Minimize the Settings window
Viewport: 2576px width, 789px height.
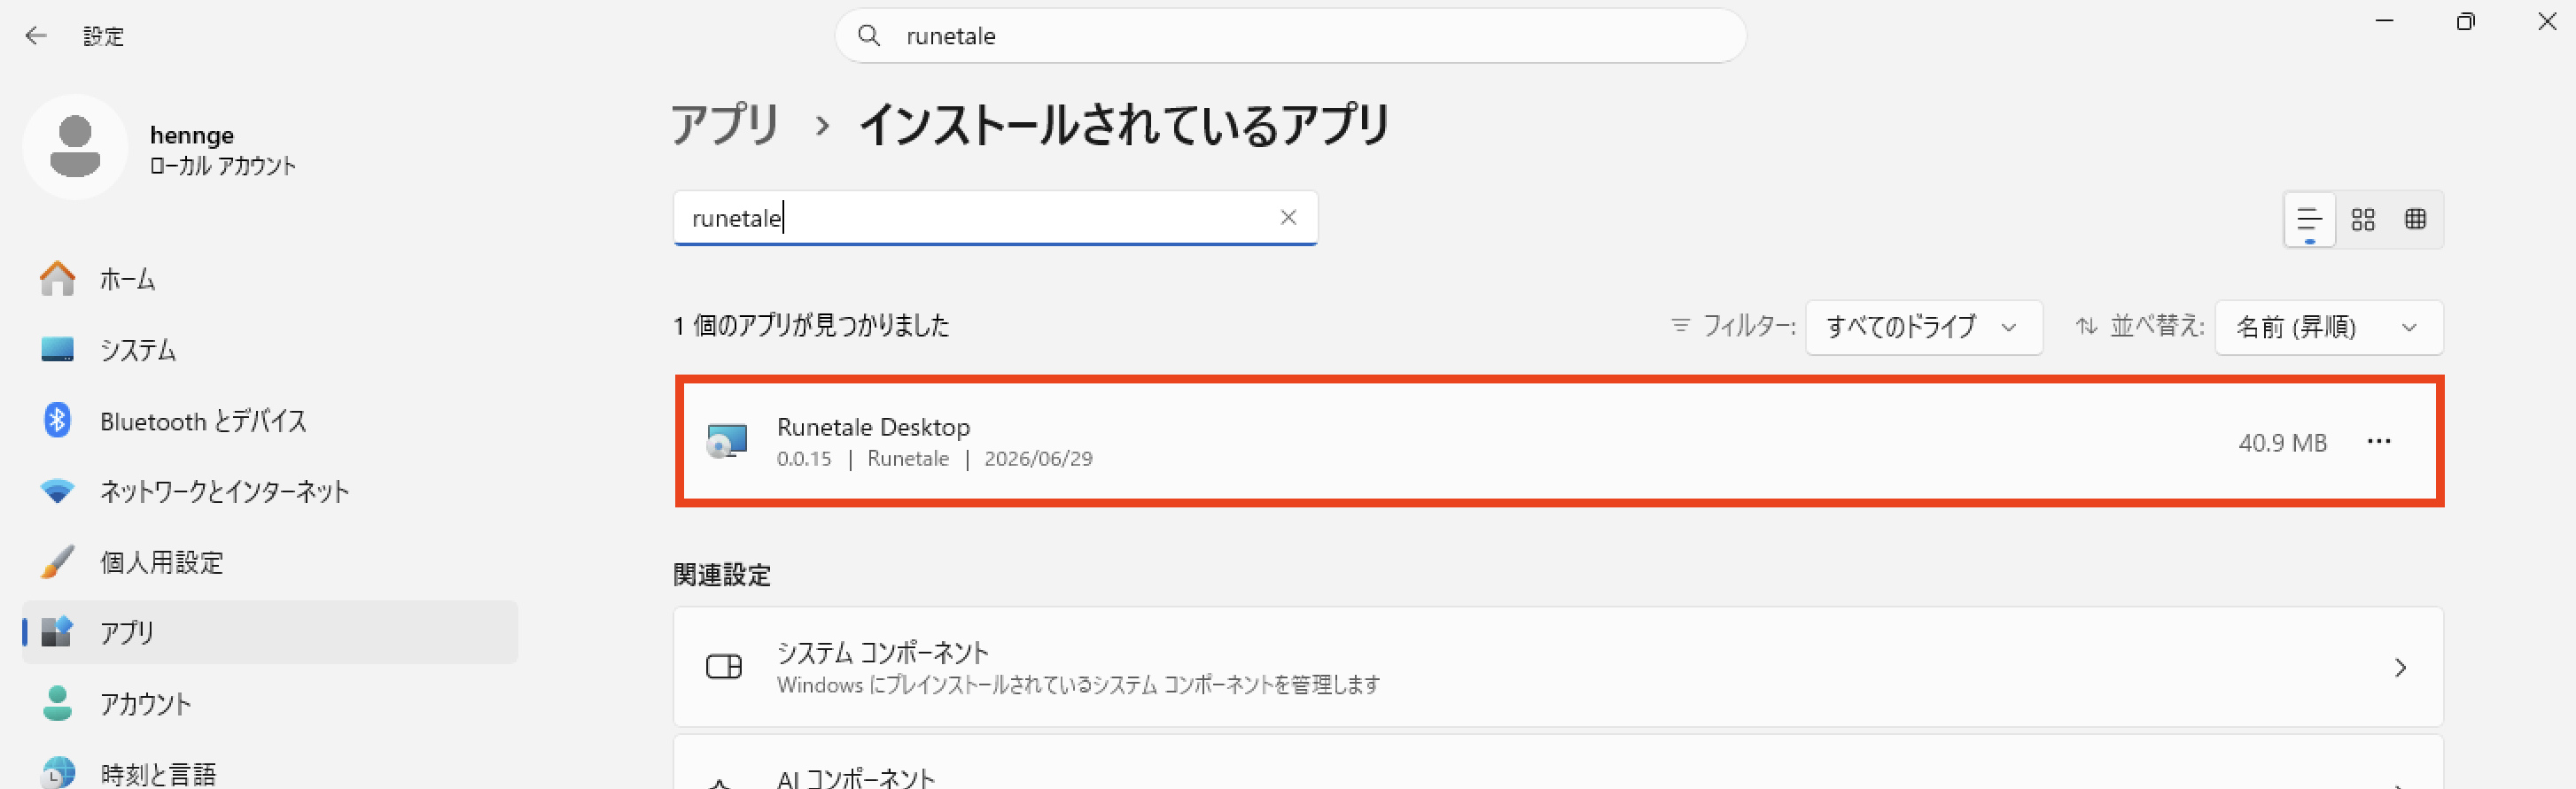tap(2384, 22)
